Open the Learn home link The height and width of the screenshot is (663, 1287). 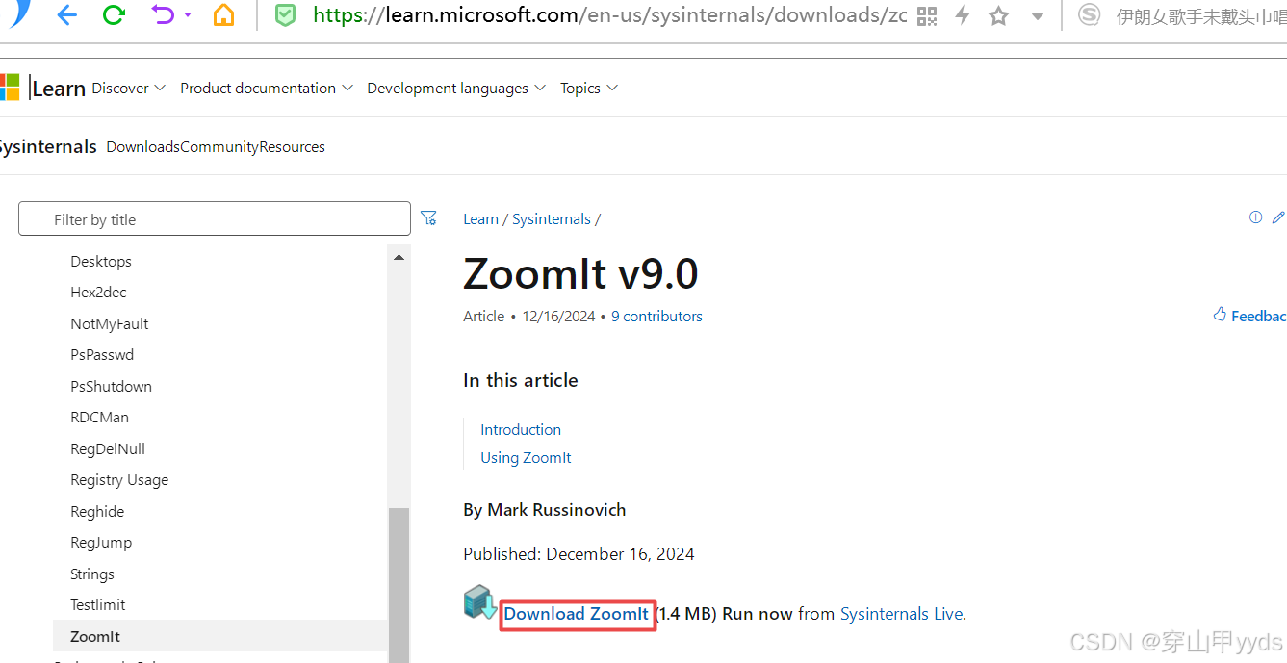click(59, 89)
